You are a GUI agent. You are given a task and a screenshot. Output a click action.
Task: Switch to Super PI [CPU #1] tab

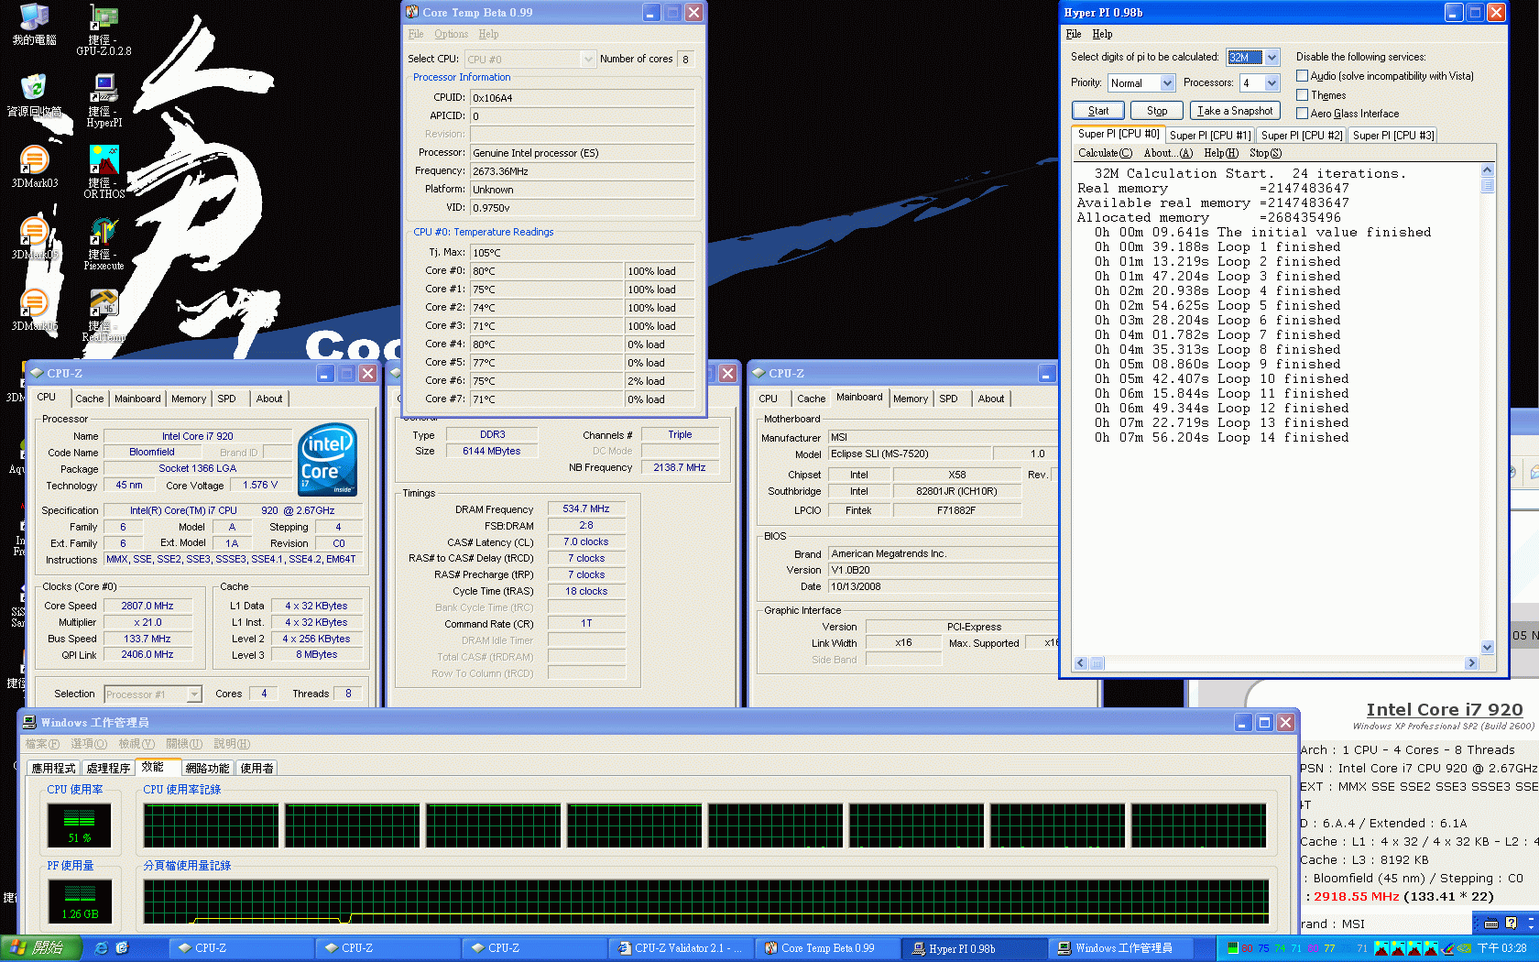1210,136
